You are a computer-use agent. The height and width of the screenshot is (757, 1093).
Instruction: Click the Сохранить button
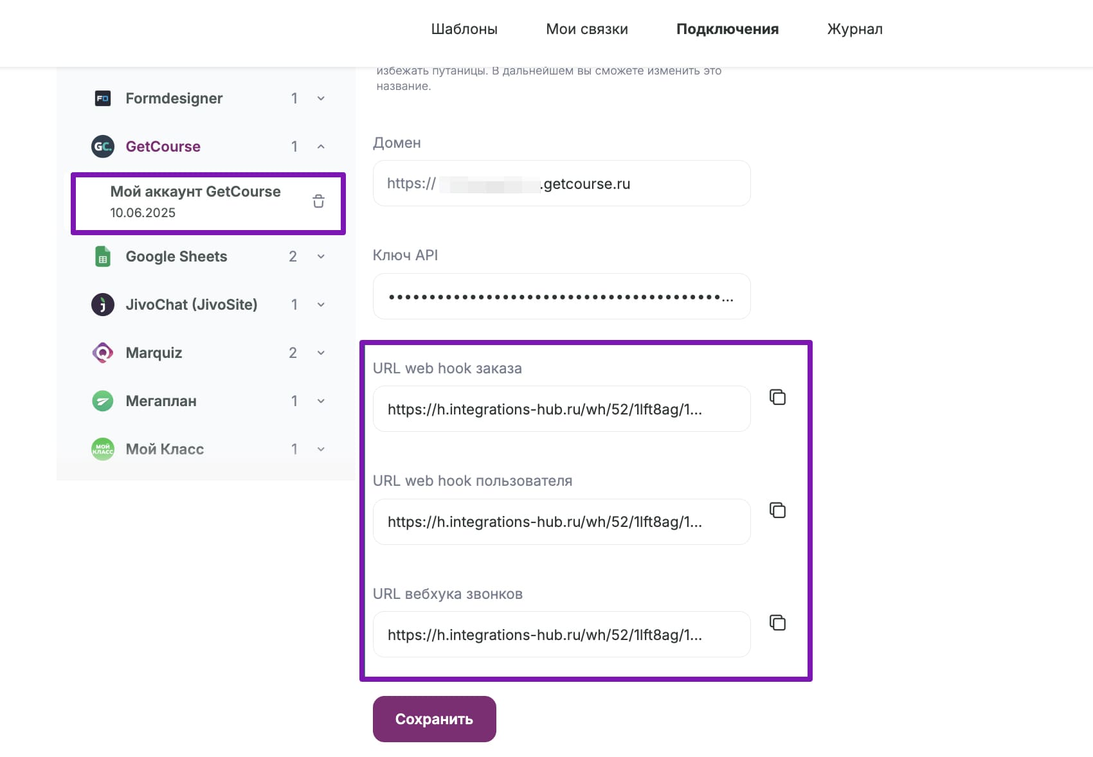(x=435, y=719)
